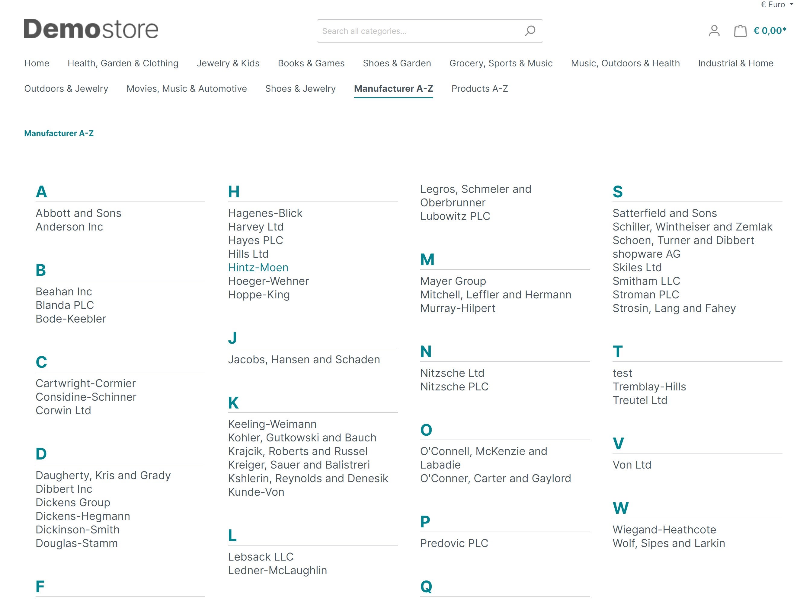Open manufacturer Blanda PLC

tap(65, 305)
